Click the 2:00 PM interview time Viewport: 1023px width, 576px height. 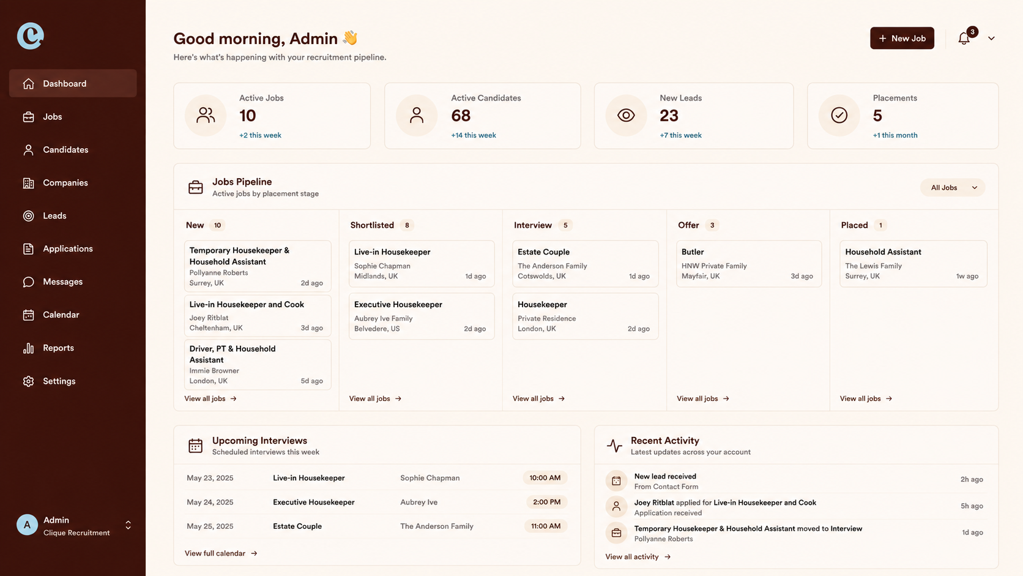pos(547,502)
